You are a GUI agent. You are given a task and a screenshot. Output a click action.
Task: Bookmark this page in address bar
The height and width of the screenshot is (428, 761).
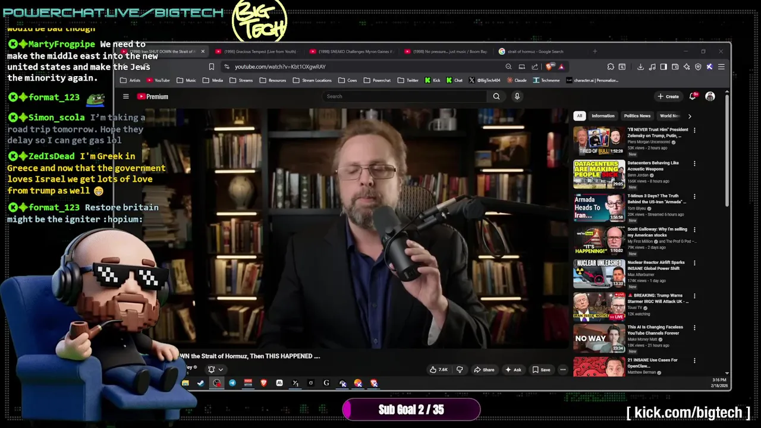click(x=211, y=67)
